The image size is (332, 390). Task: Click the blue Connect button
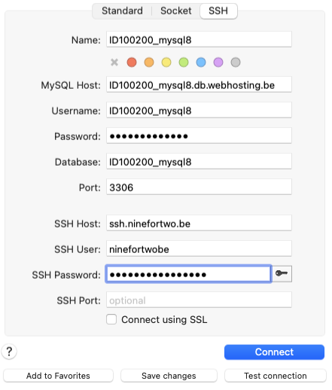274,352
